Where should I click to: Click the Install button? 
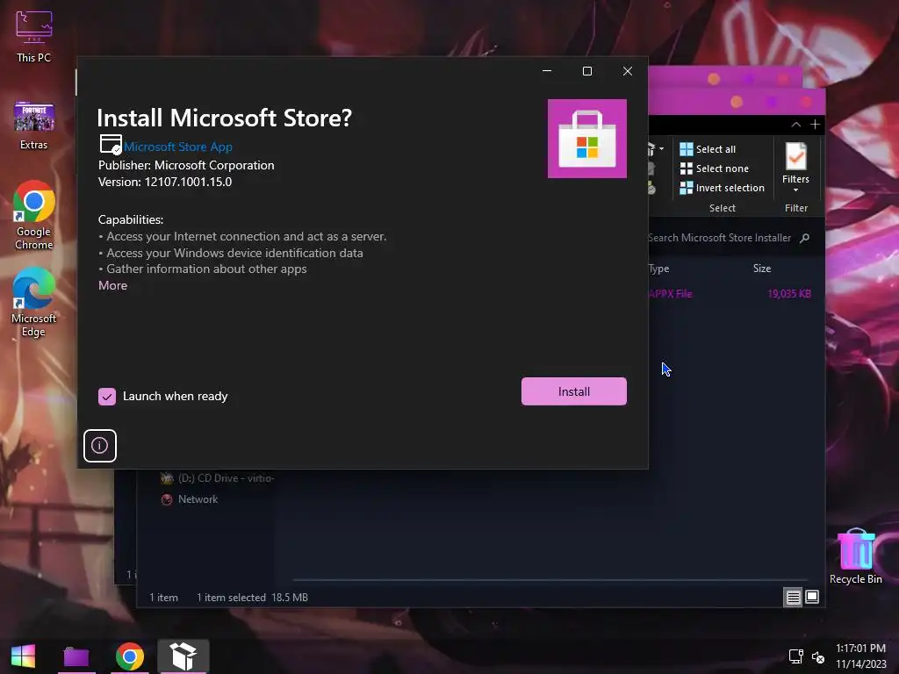(573, 391)
